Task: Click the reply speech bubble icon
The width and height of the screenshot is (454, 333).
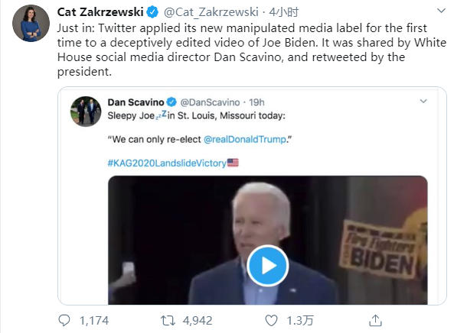Action: [x=64, y=321]
